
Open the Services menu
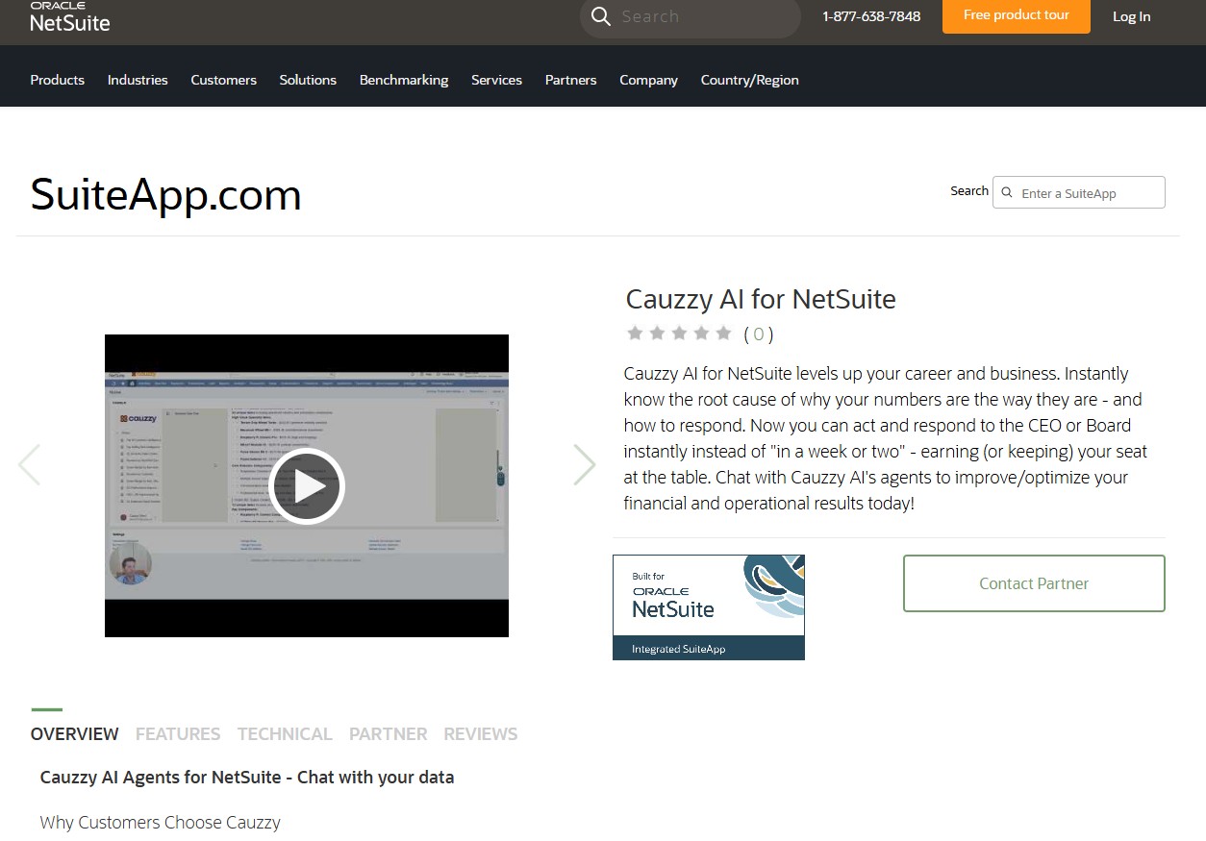coord(497,80)
